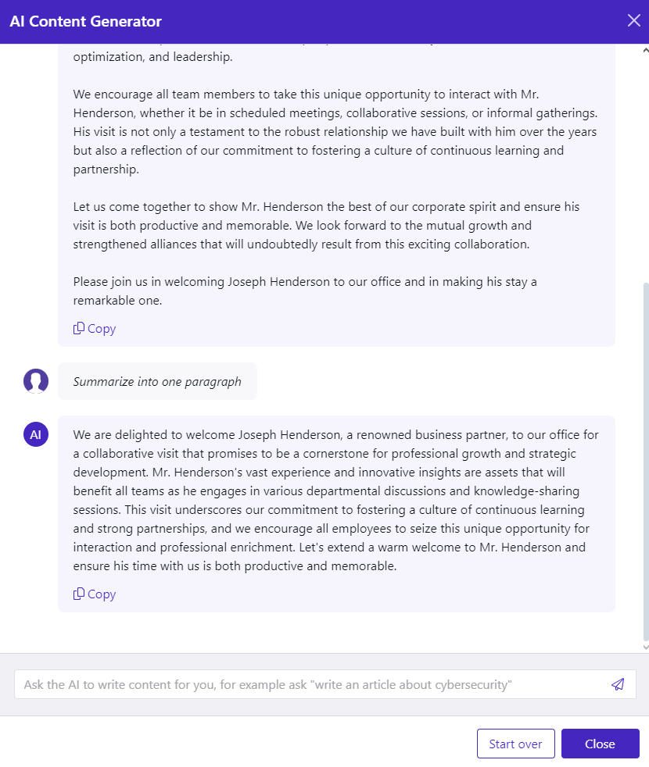Click the paragraph starting Let us come together

[x=326, y=226]
